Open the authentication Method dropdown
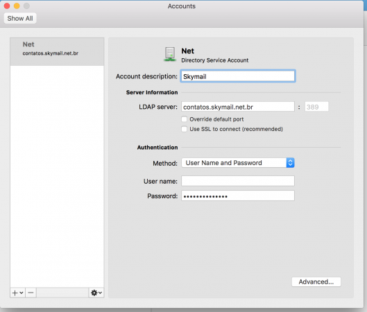This screenshot has height=312, width=367. click(238, 163)
